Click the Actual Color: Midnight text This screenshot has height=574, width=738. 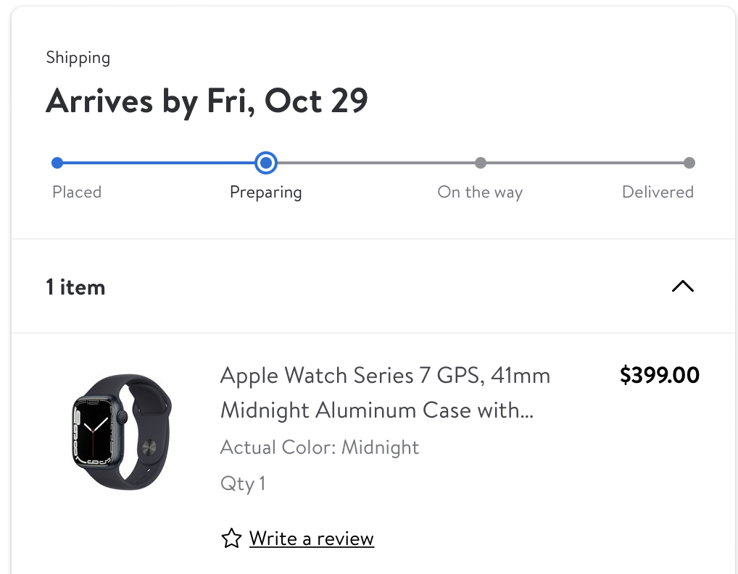[320, 447]
